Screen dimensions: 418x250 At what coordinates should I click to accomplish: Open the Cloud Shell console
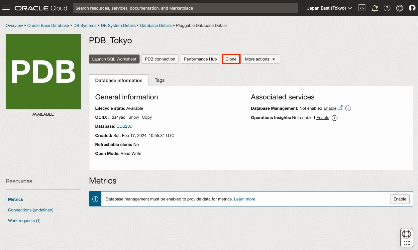(362, 8)
